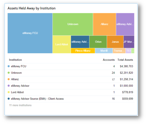
Task: Select the TEI treemap block
Action: pos(128,51)
